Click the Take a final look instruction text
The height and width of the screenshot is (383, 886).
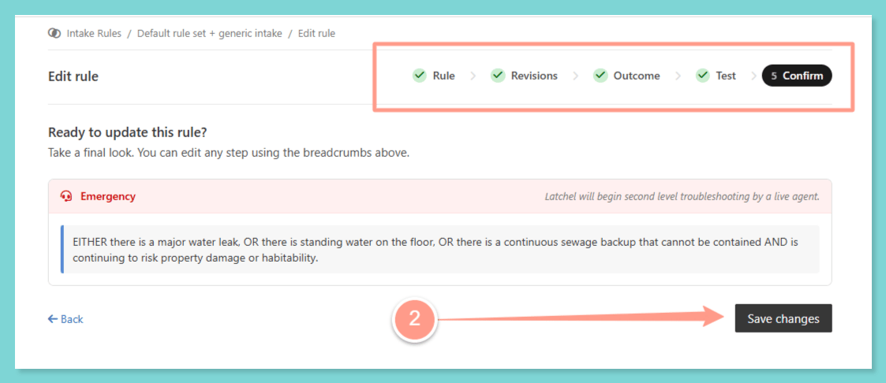click(228, 153)
